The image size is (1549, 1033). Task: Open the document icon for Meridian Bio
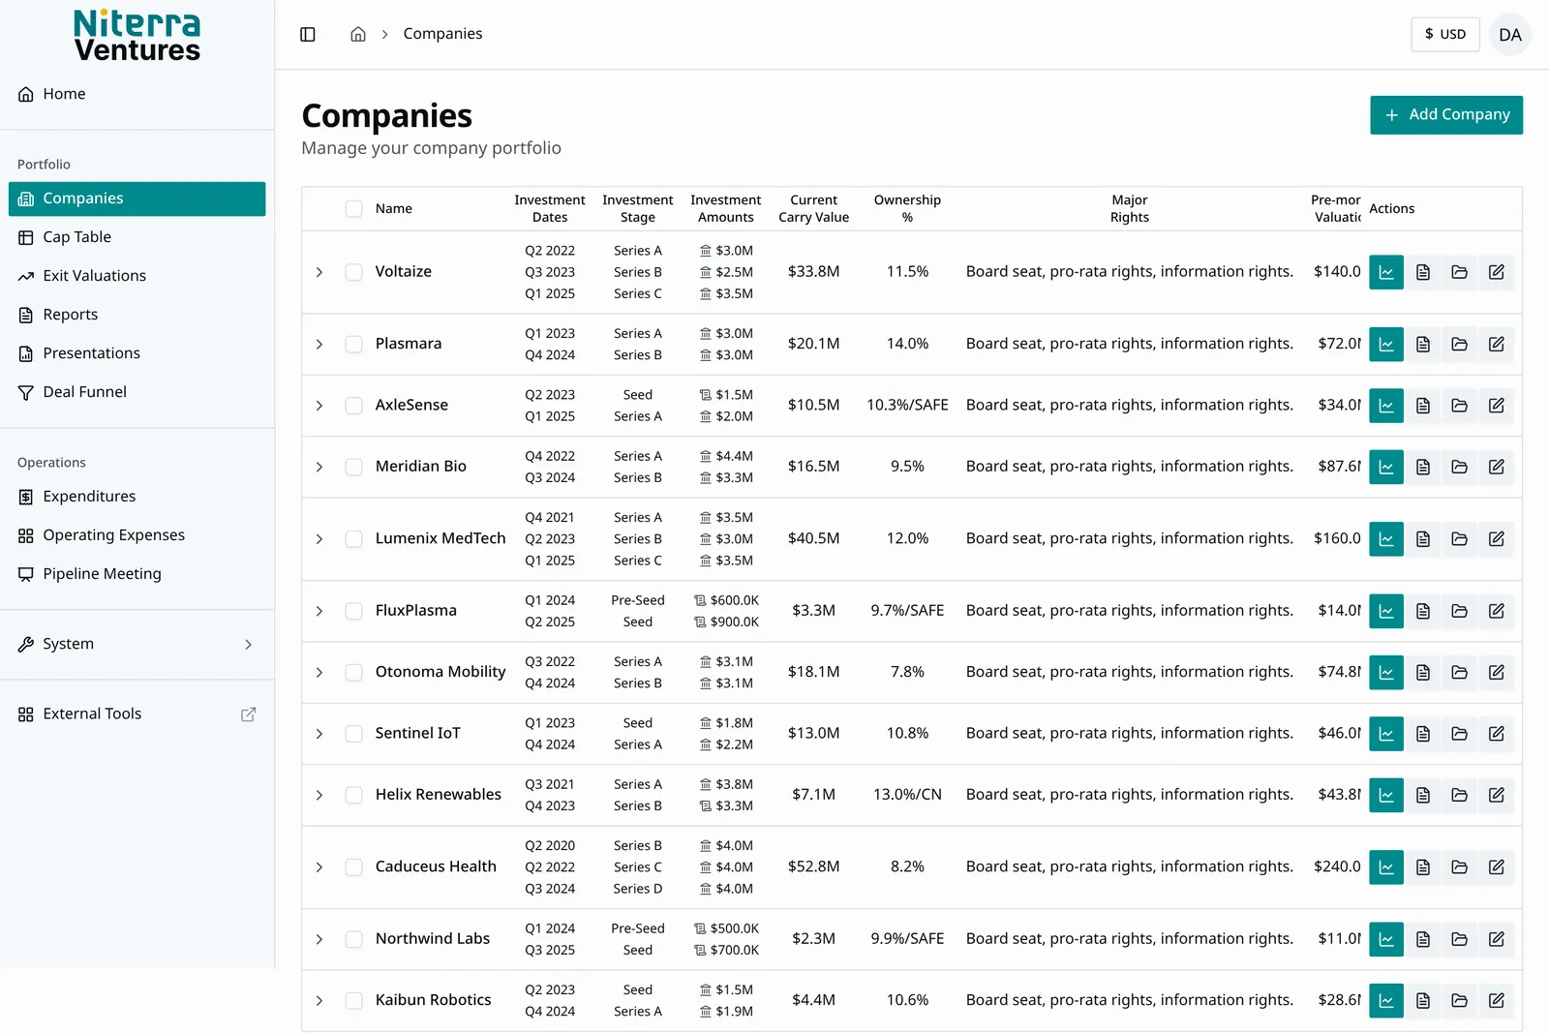point(1423,467)
